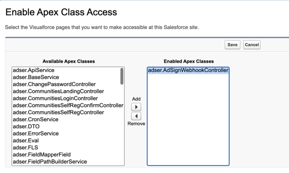Save the Apex class access settings
The width and height of the screenshot is (289, 173).
coord(232,45)
